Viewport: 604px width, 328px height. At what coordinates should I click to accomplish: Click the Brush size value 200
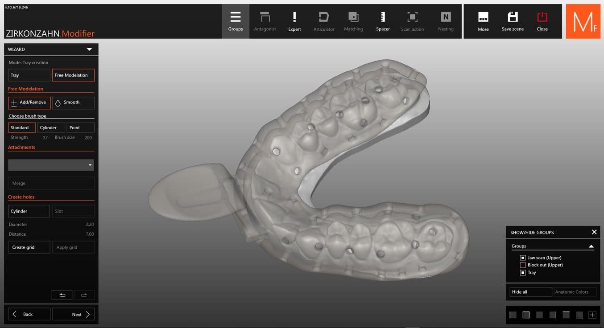point(88,138)
